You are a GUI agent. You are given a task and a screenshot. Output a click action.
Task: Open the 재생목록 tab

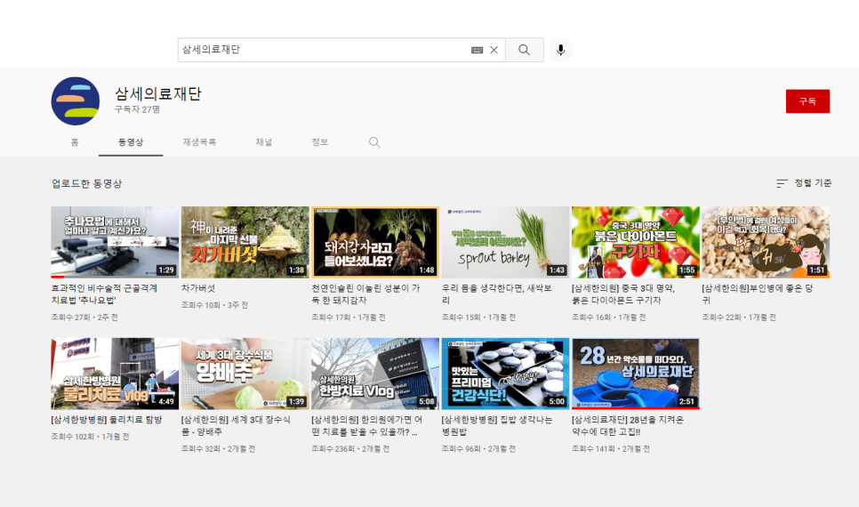(199, 142)
